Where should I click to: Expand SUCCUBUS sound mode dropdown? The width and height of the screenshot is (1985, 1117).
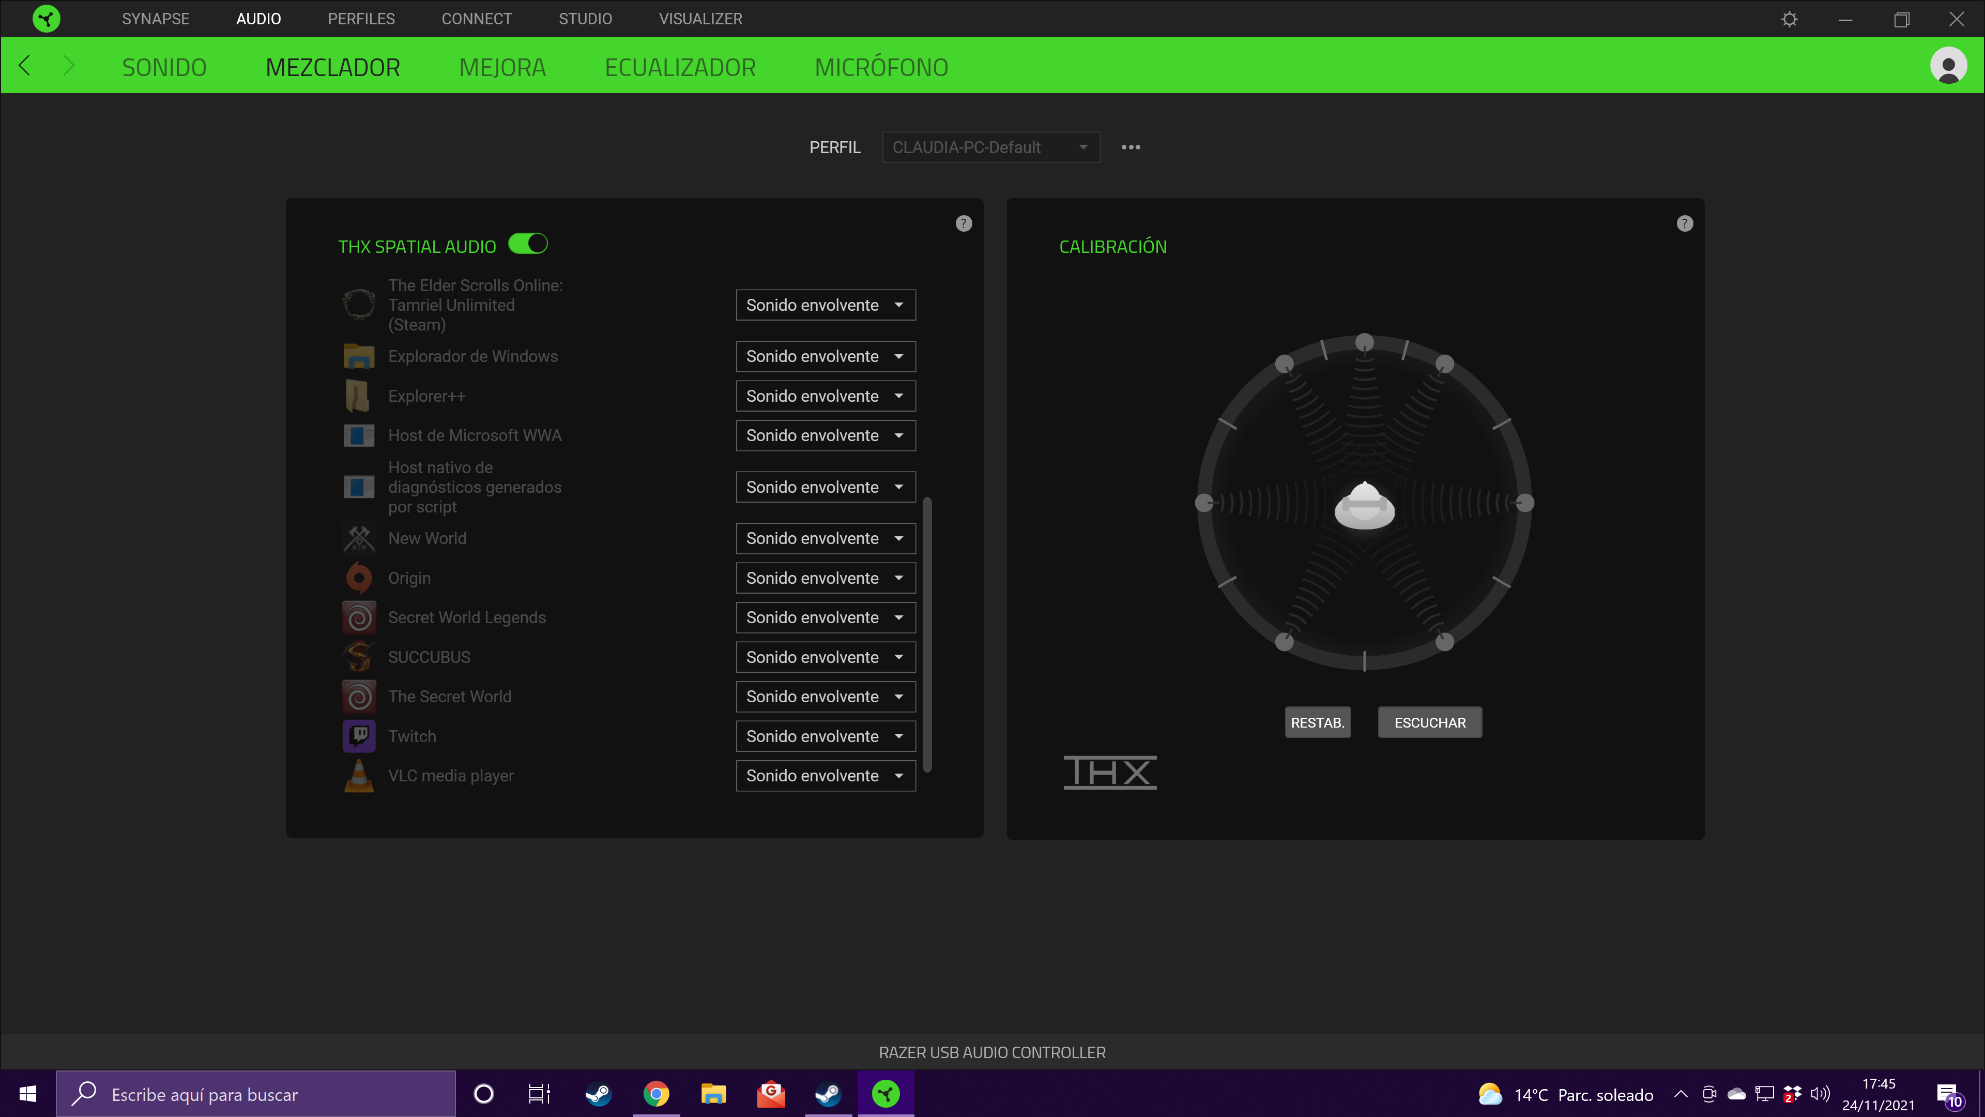(x=826, y=657)
